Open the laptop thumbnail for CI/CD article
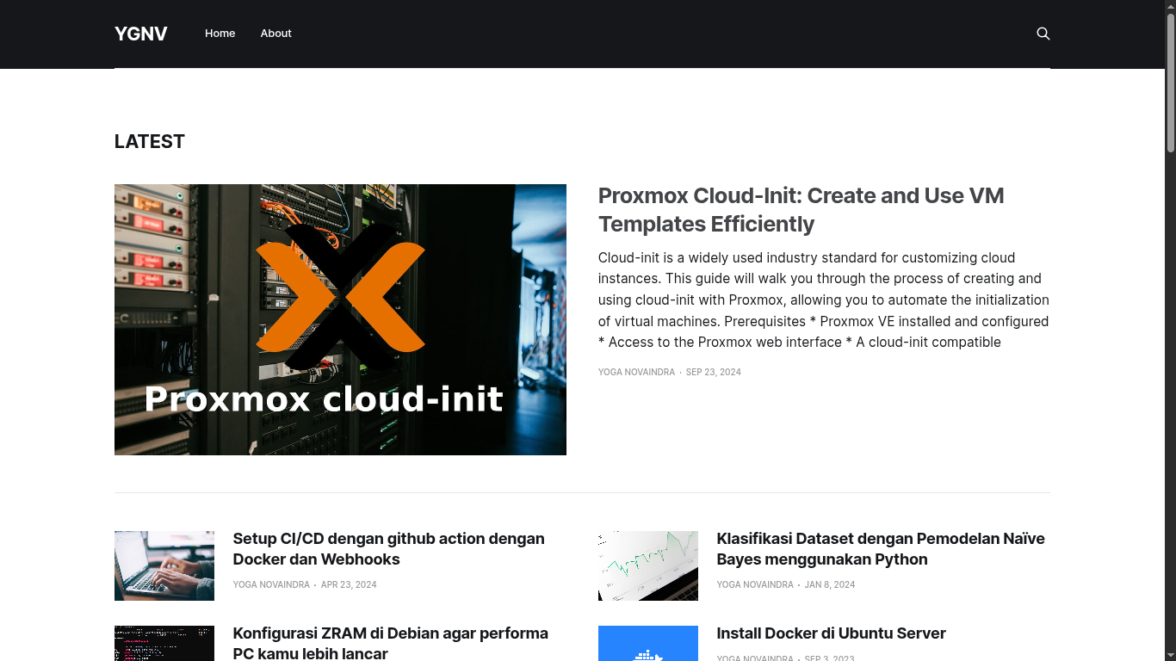This screenshot has width=1176, height=661. [164, 565]
